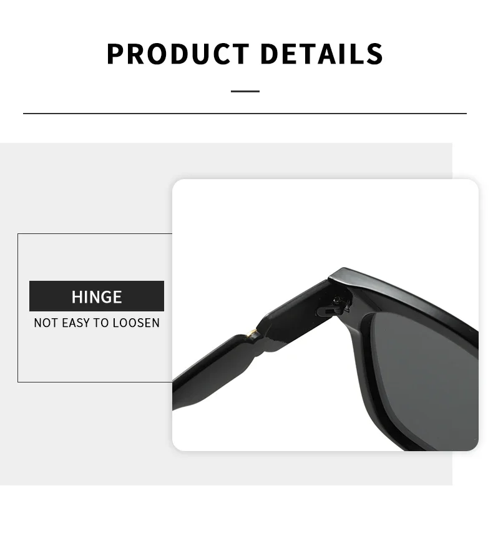Click the long horizontal divider line
Viewport: 493px width, 536px height.
tap(245, 113)
